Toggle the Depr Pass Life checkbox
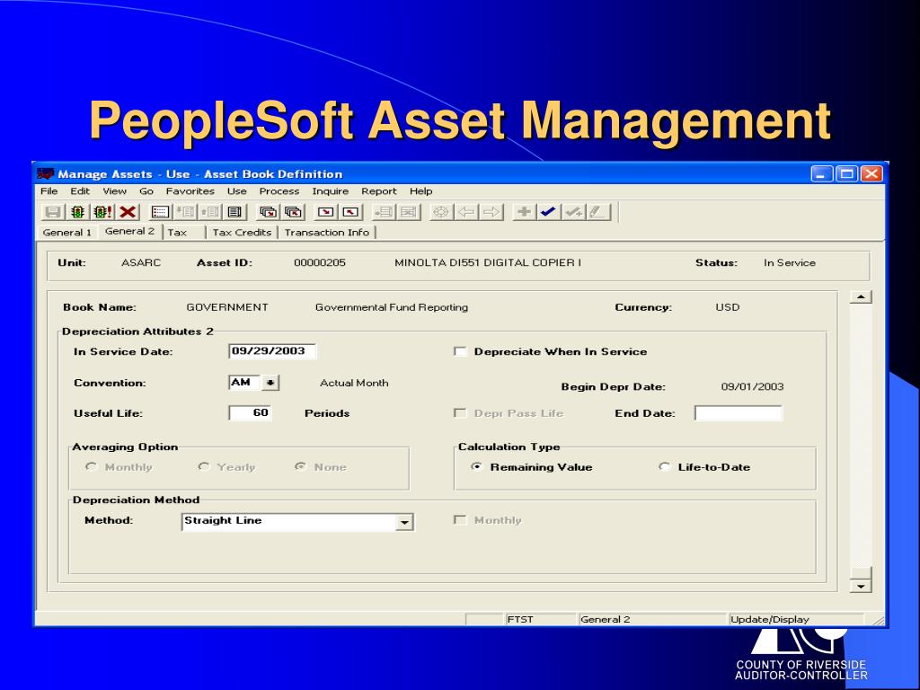Screen dimensions: 920x690 click(460, 413)
